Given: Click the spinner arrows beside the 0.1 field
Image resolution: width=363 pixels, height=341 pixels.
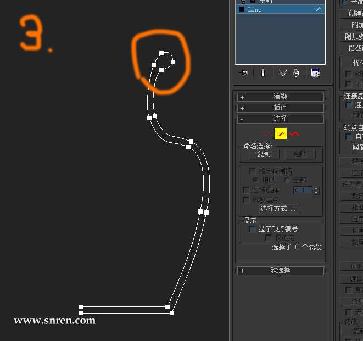Looking at the screenshot, I should point(316,191).
